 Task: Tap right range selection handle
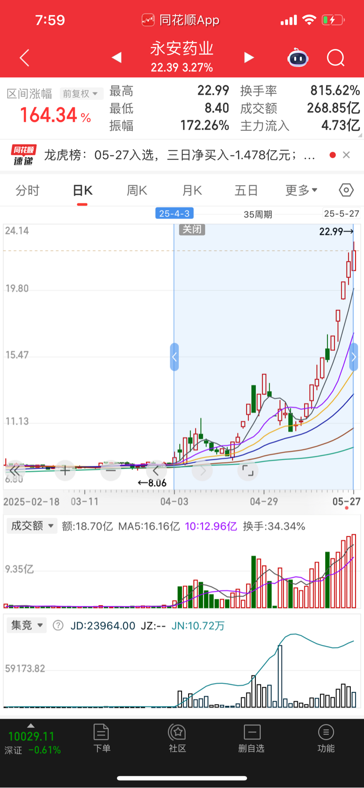coord(354,357)
